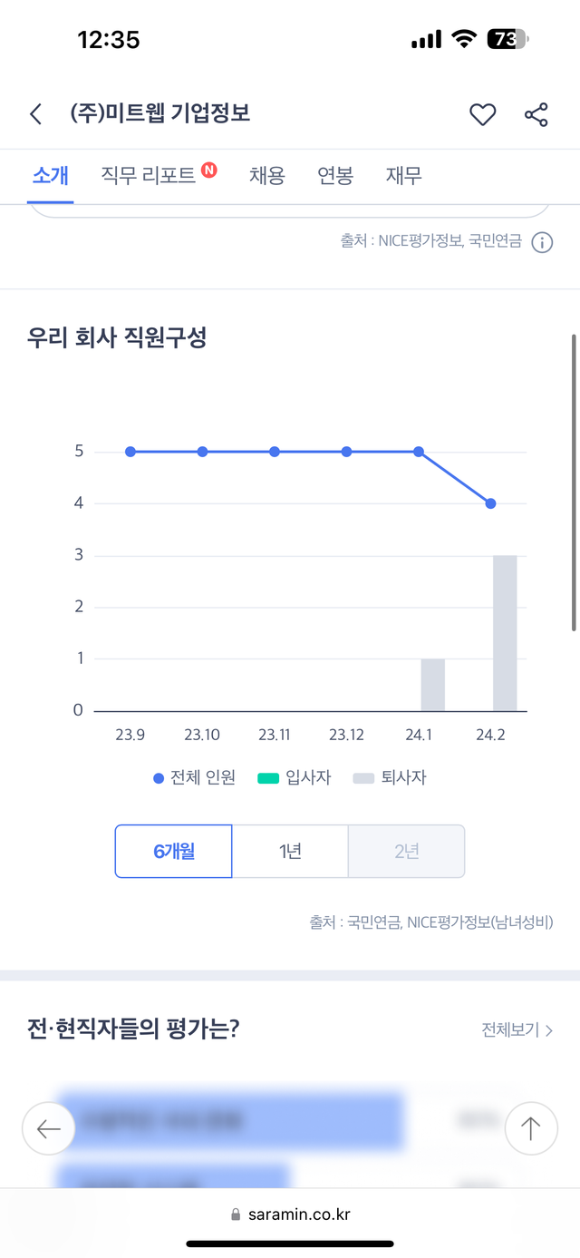Tap the scroll-to-top arrow button
The height and width of the screenshot is (1258, 580).
[530, 1128]
